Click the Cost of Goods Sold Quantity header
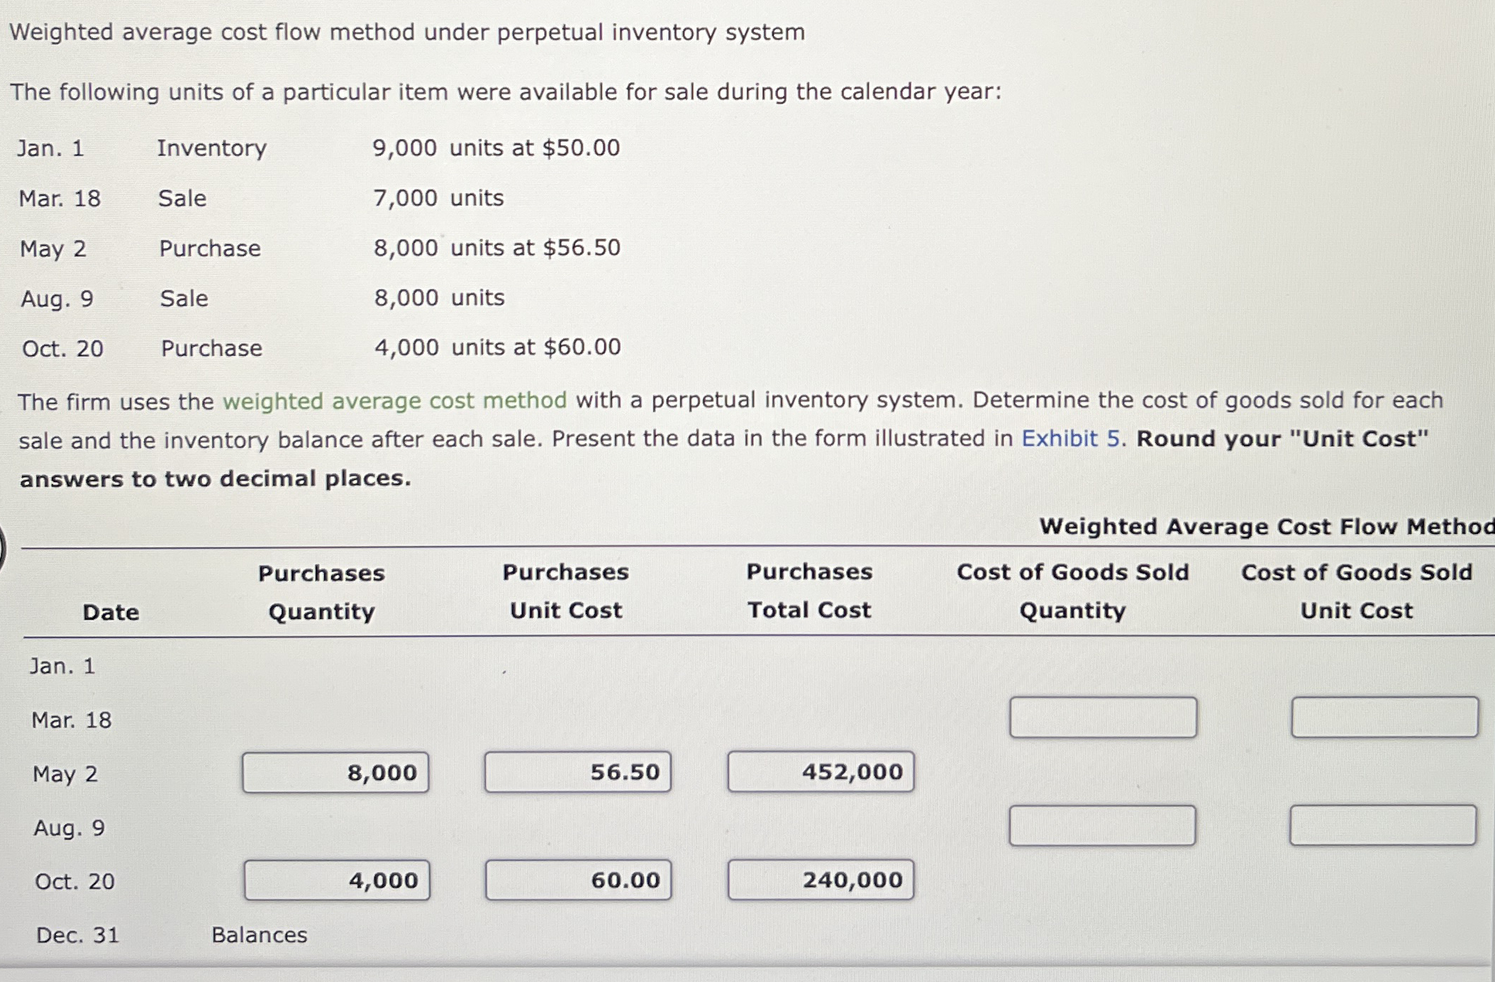This screenshot has width=1495, height=982. point(1072,592)
